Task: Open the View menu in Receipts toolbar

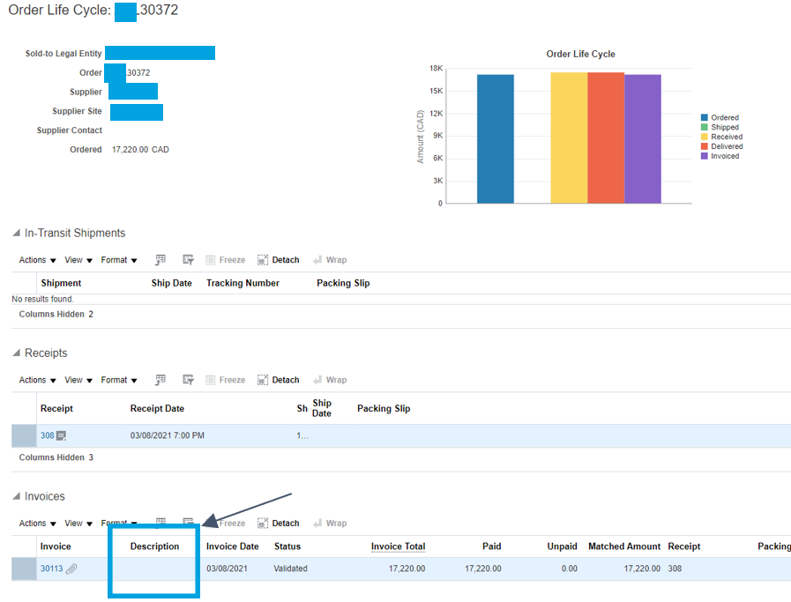Action: coord(74,379)
